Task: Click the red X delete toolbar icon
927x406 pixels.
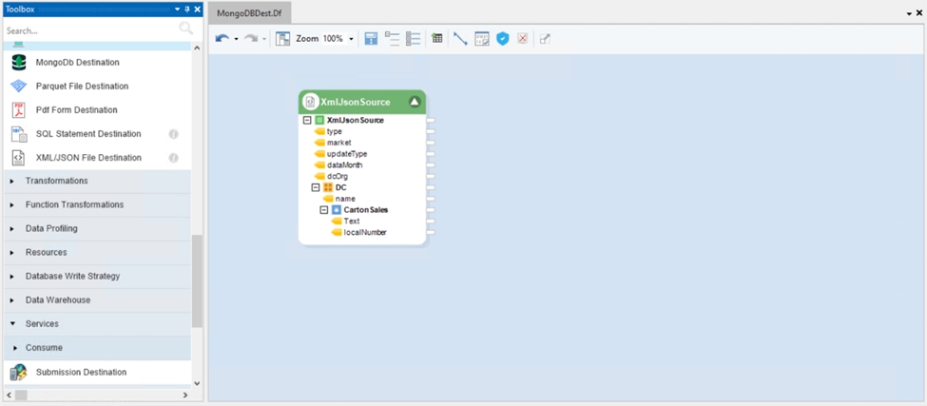Action: coord(523,38)
